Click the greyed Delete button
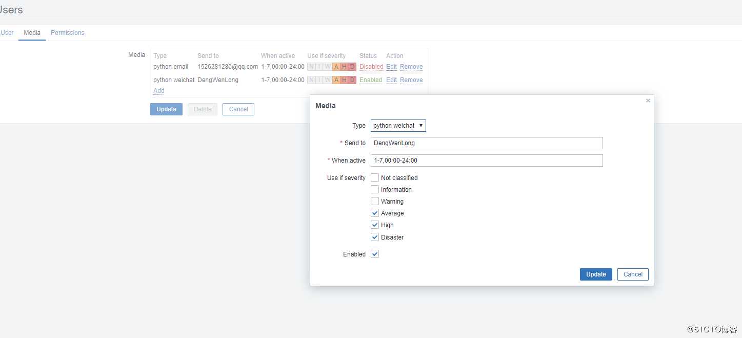The image size is (742, 338). click(x=203, y=109)
